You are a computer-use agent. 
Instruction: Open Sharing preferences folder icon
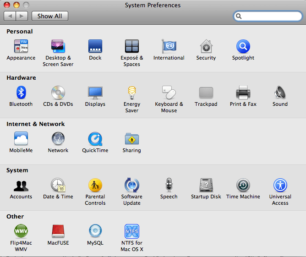132,139
